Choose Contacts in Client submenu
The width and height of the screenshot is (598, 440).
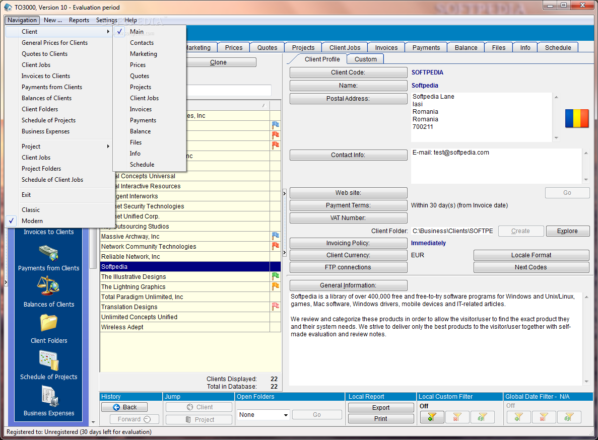tap(142, 43)
